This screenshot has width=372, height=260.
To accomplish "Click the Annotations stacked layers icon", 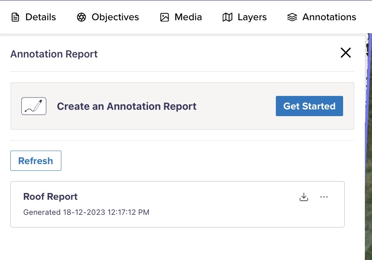I will coord(292,17).
